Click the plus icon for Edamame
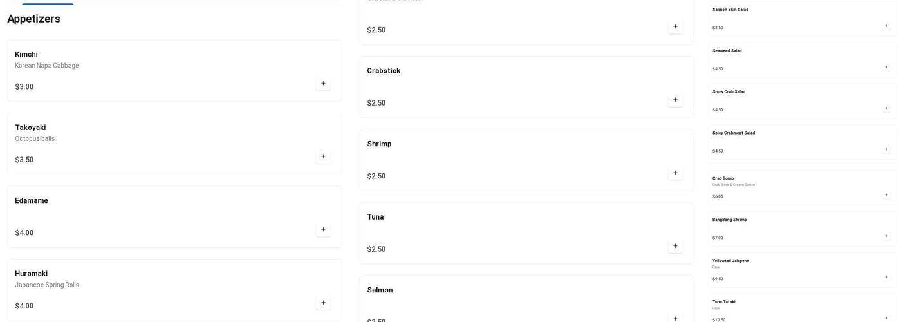Viewport: 901px width, 322px height. 323,230
